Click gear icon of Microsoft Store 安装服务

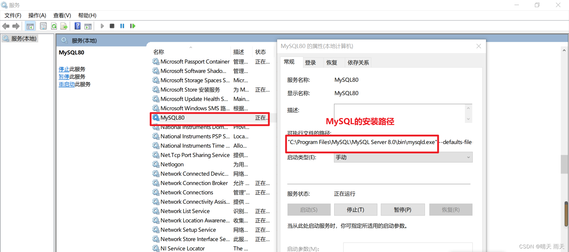pyautogui.click(x=156, y=90)
